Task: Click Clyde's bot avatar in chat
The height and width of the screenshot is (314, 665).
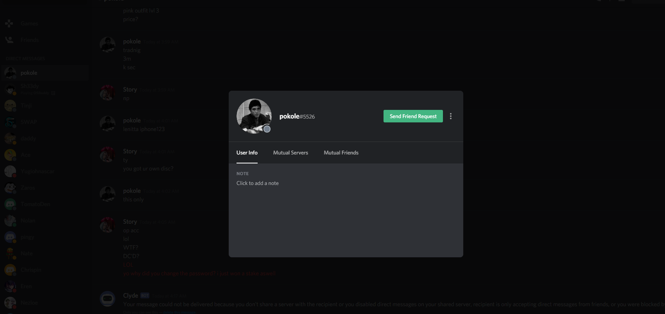Action: (108, 299)
